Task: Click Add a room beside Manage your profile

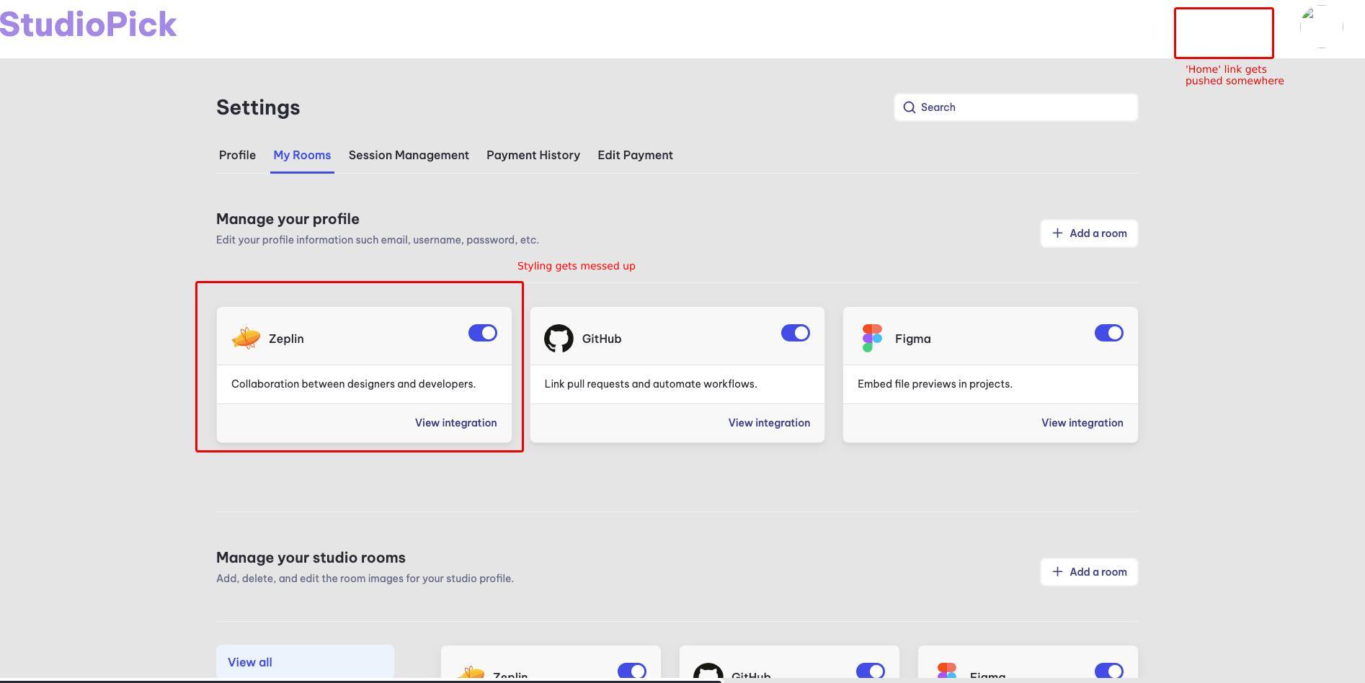Action: point(1089,233)
